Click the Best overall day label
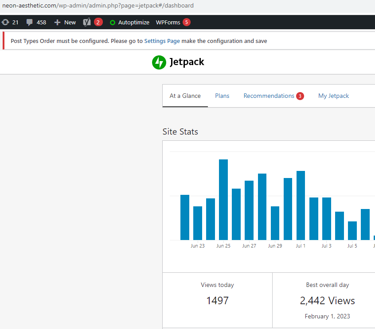 pos(328,285)
